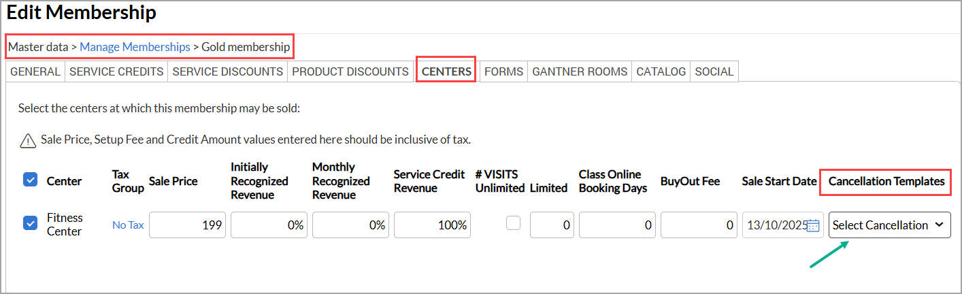Image resolution: width=962 pixels, height=294 pixels.
Task: Select the Product Discounts tab
Action: click(x=350, y=71)
